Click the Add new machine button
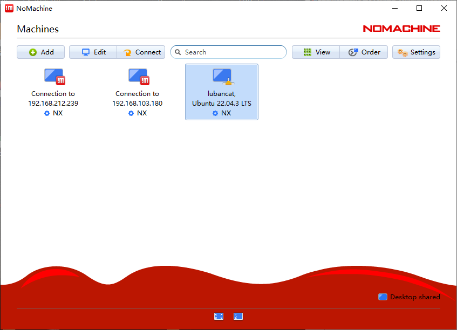The height and width of the screenshot is (330, 457). pos(41,52)
